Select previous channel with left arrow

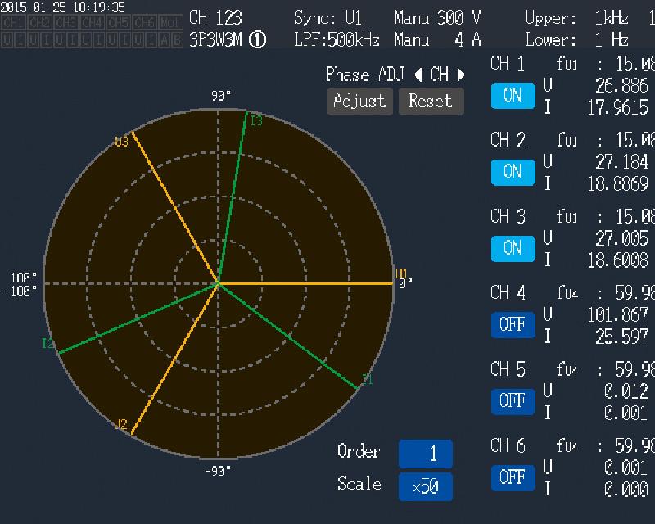418,75
